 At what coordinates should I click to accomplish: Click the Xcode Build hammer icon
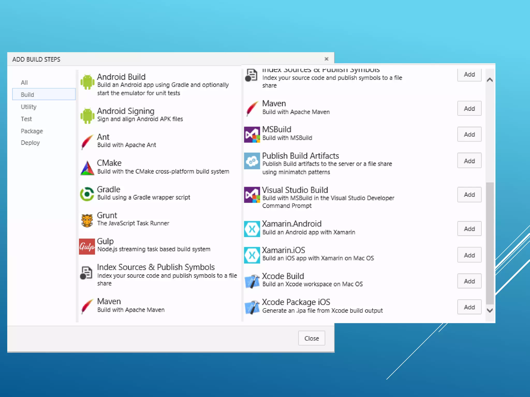[252, 281]
